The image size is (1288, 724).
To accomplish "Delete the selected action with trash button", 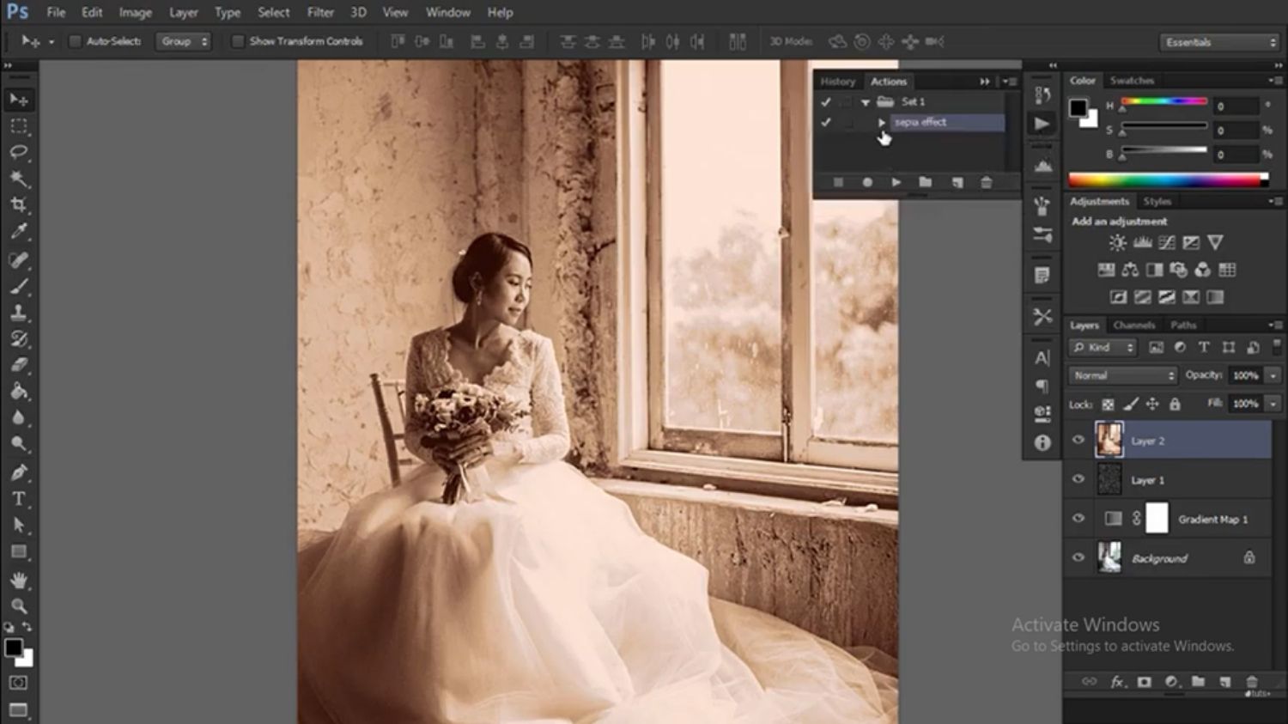I will point(987,182).
